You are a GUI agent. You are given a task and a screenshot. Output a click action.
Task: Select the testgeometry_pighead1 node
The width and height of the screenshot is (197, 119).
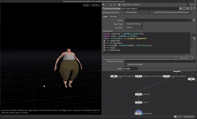[114, 76]
